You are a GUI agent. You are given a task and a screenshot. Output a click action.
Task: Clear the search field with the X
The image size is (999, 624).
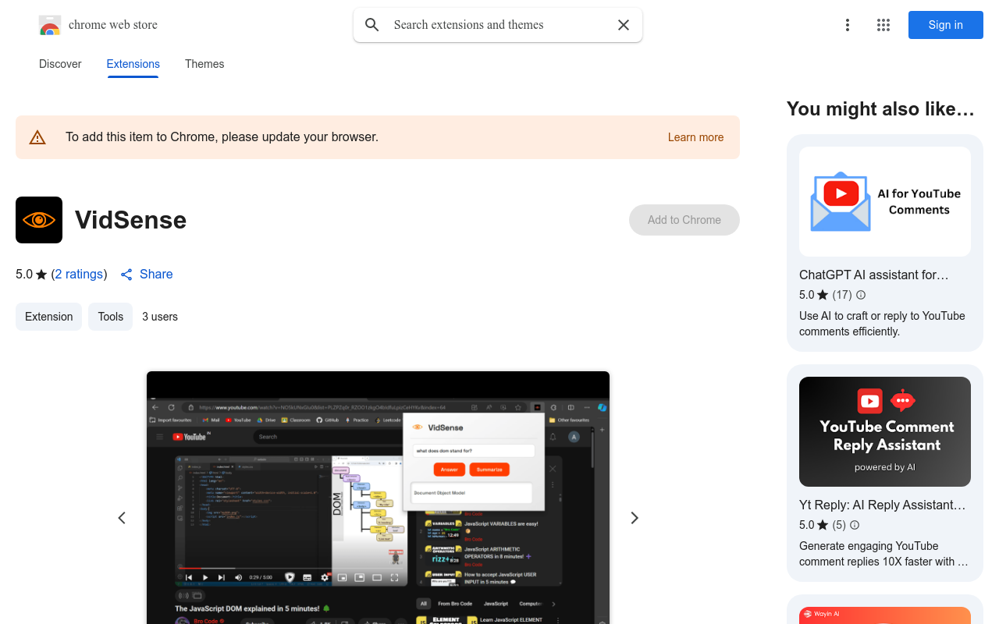tap(624, 25)
